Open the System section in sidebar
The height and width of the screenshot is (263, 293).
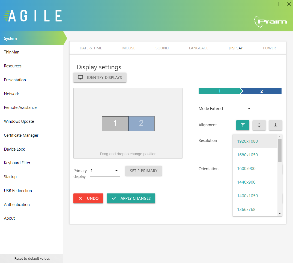(32, 38)
